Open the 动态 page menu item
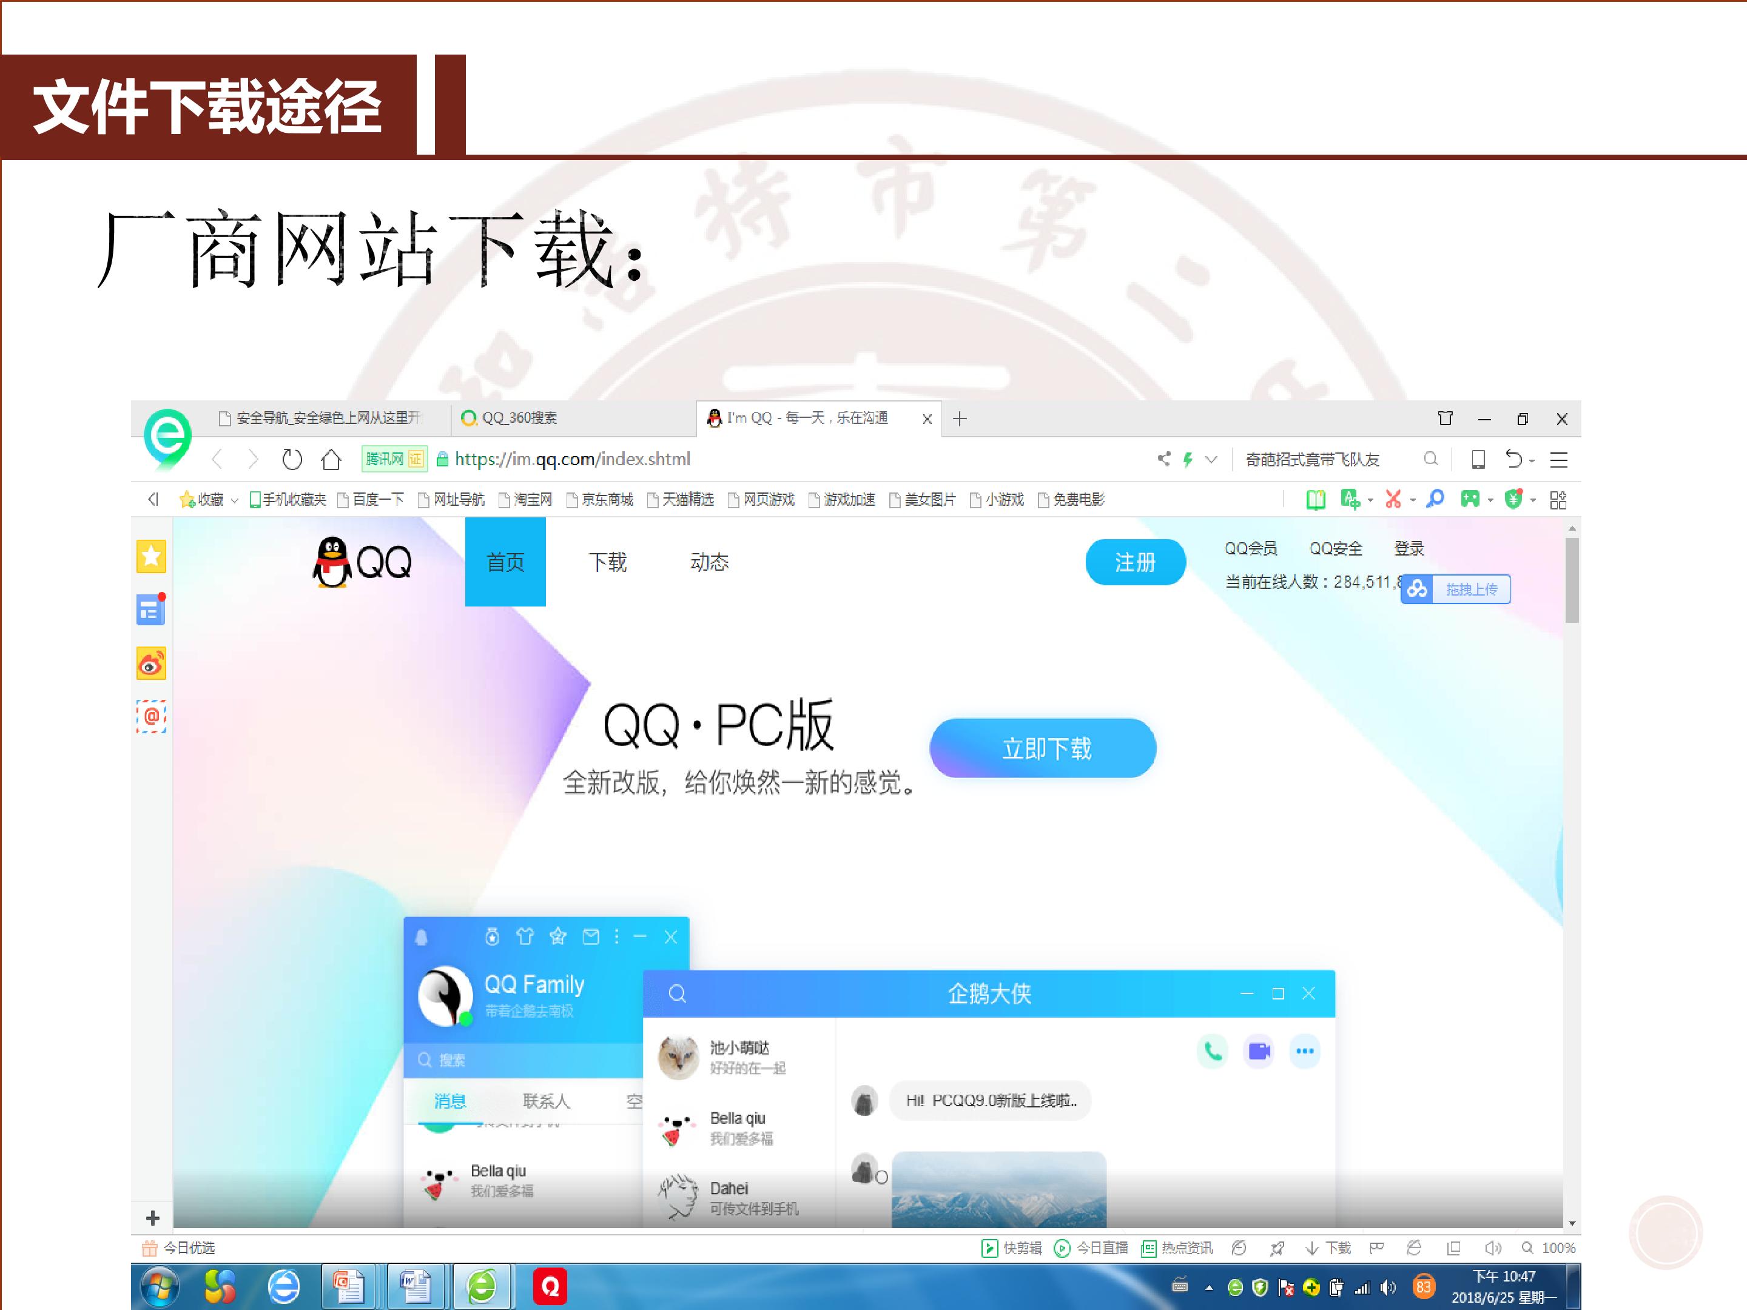The height and width of the screenshot is (1310, 1747). 709,562
